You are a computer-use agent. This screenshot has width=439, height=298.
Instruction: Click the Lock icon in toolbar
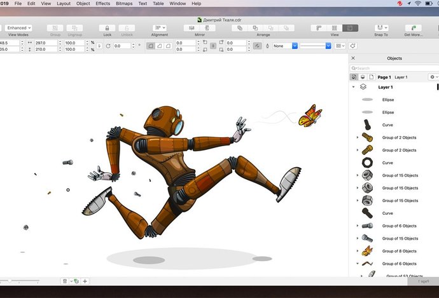[x=108, y=28]
